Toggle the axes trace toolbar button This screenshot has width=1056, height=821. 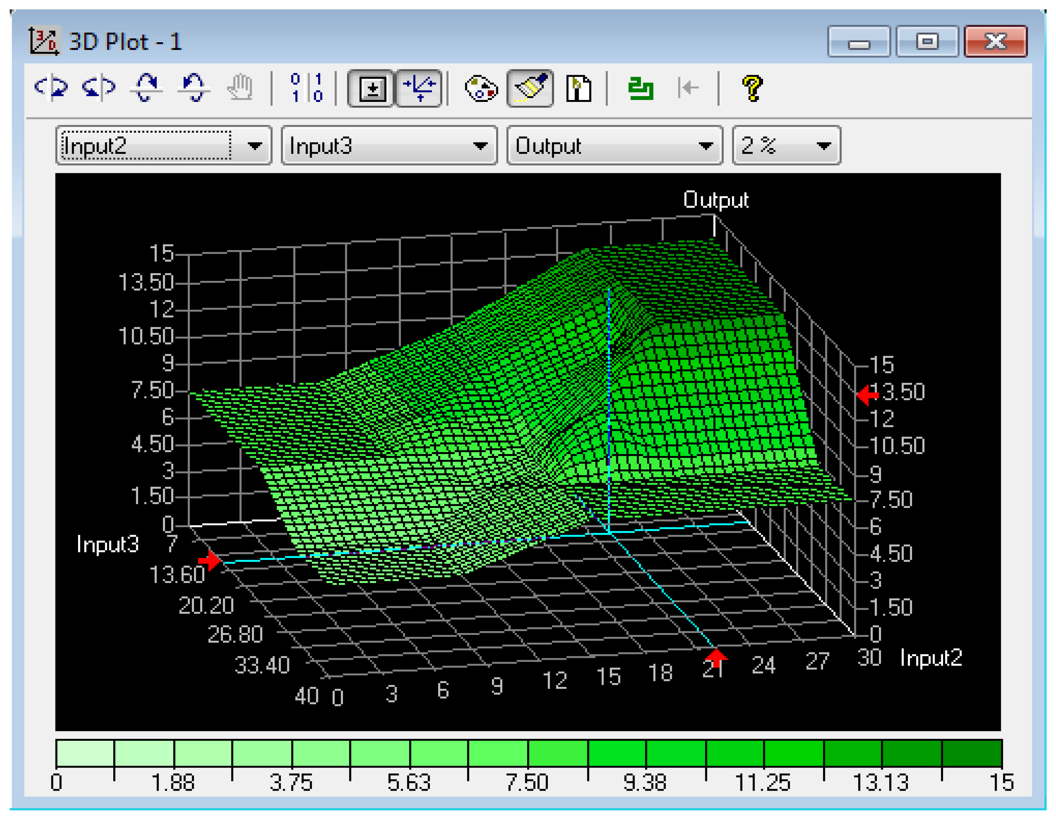tap(420, 88)
